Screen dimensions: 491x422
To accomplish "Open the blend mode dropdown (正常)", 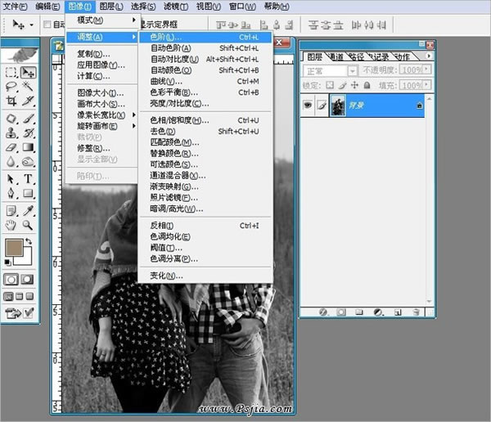I will pos(352,71).
